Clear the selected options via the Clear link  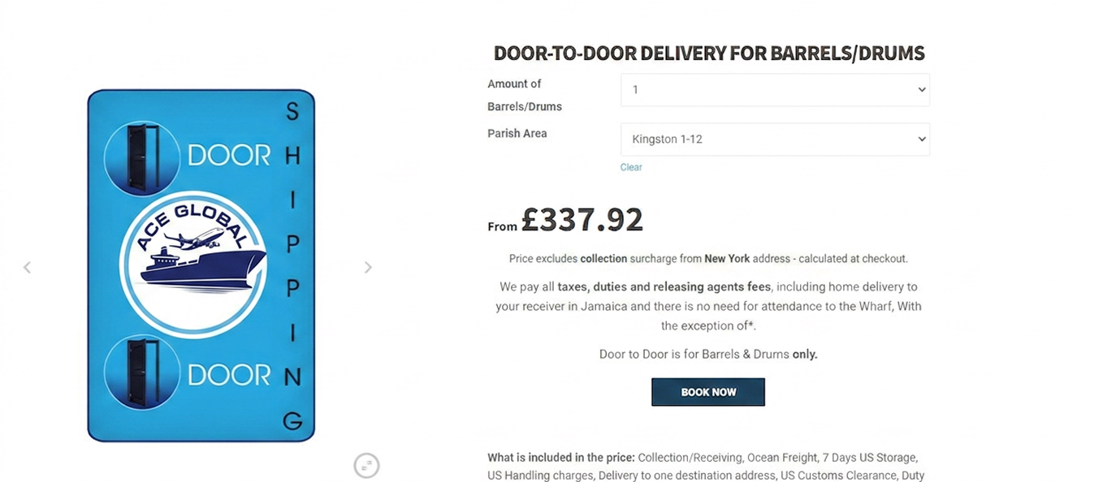point(631,167)
